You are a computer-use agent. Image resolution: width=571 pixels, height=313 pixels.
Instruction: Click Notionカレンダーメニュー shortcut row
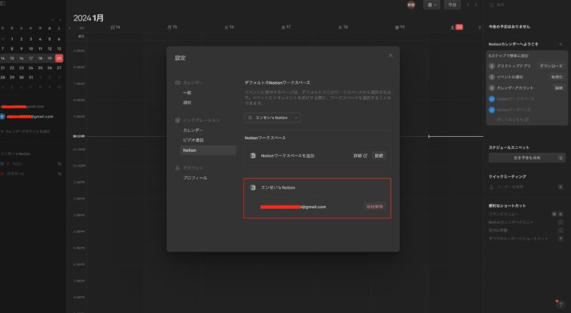tap(527, 222)
